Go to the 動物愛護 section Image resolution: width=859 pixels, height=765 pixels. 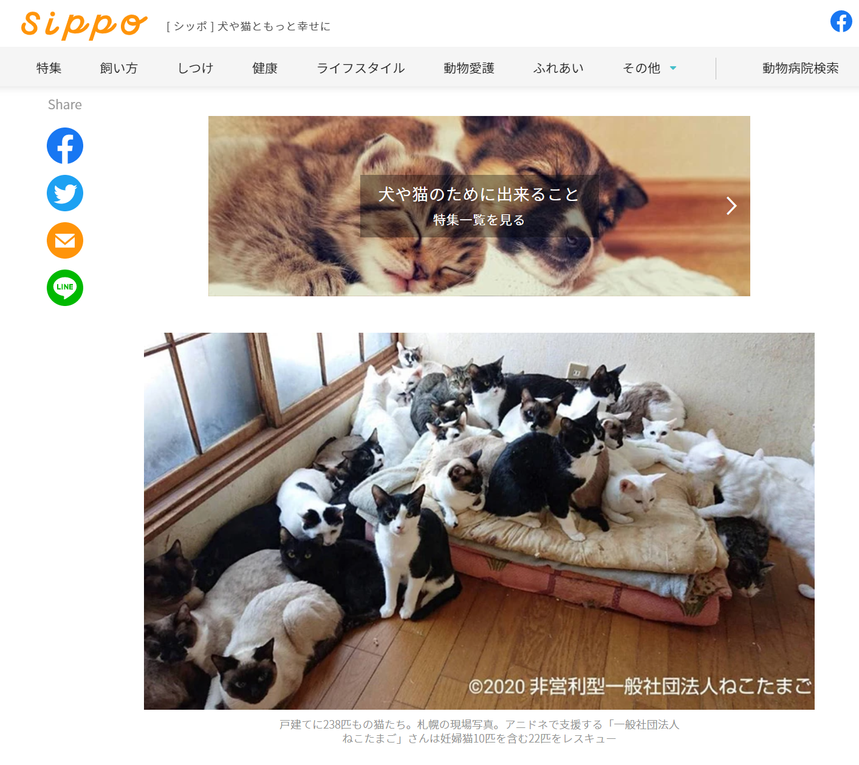[x=469, y=68]
